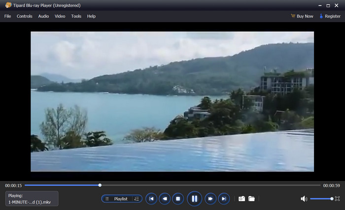Click the video progress bar handle
This screenshot has height=210, width=345.
(x=100, y=185)
